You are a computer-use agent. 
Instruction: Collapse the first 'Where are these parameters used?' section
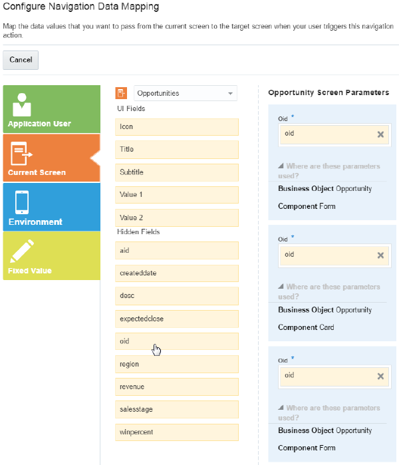click(280, 166)
